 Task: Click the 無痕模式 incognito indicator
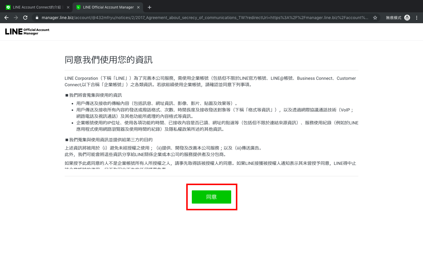tap(397, 18)
